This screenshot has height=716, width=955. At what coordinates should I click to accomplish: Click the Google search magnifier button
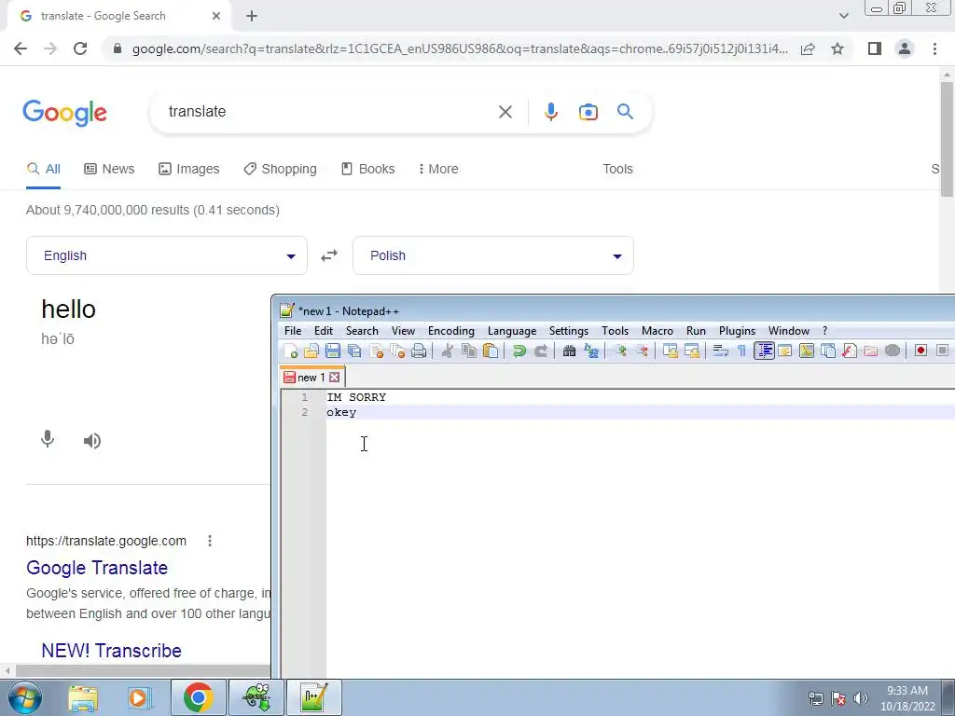tap(625, 112)
